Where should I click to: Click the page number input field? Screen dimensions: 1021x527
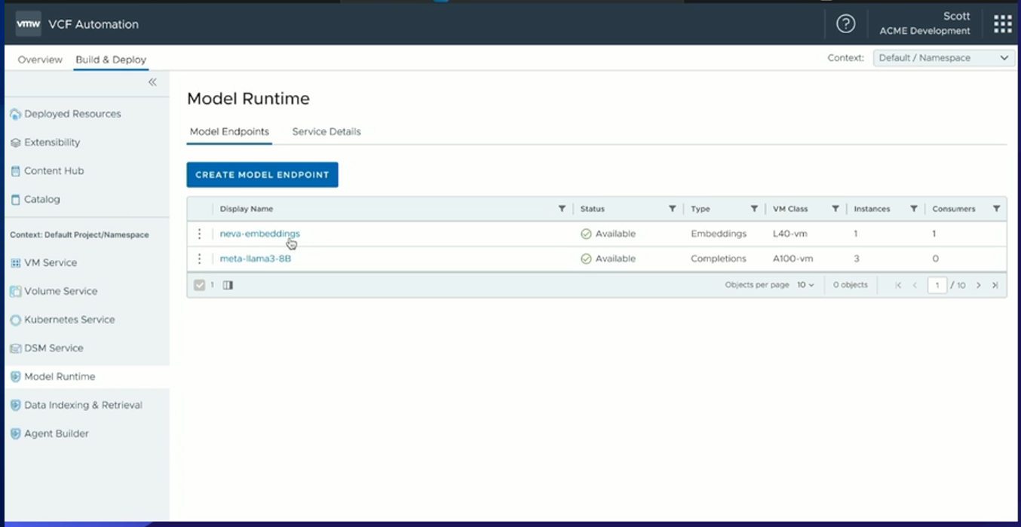click(937, 285)
